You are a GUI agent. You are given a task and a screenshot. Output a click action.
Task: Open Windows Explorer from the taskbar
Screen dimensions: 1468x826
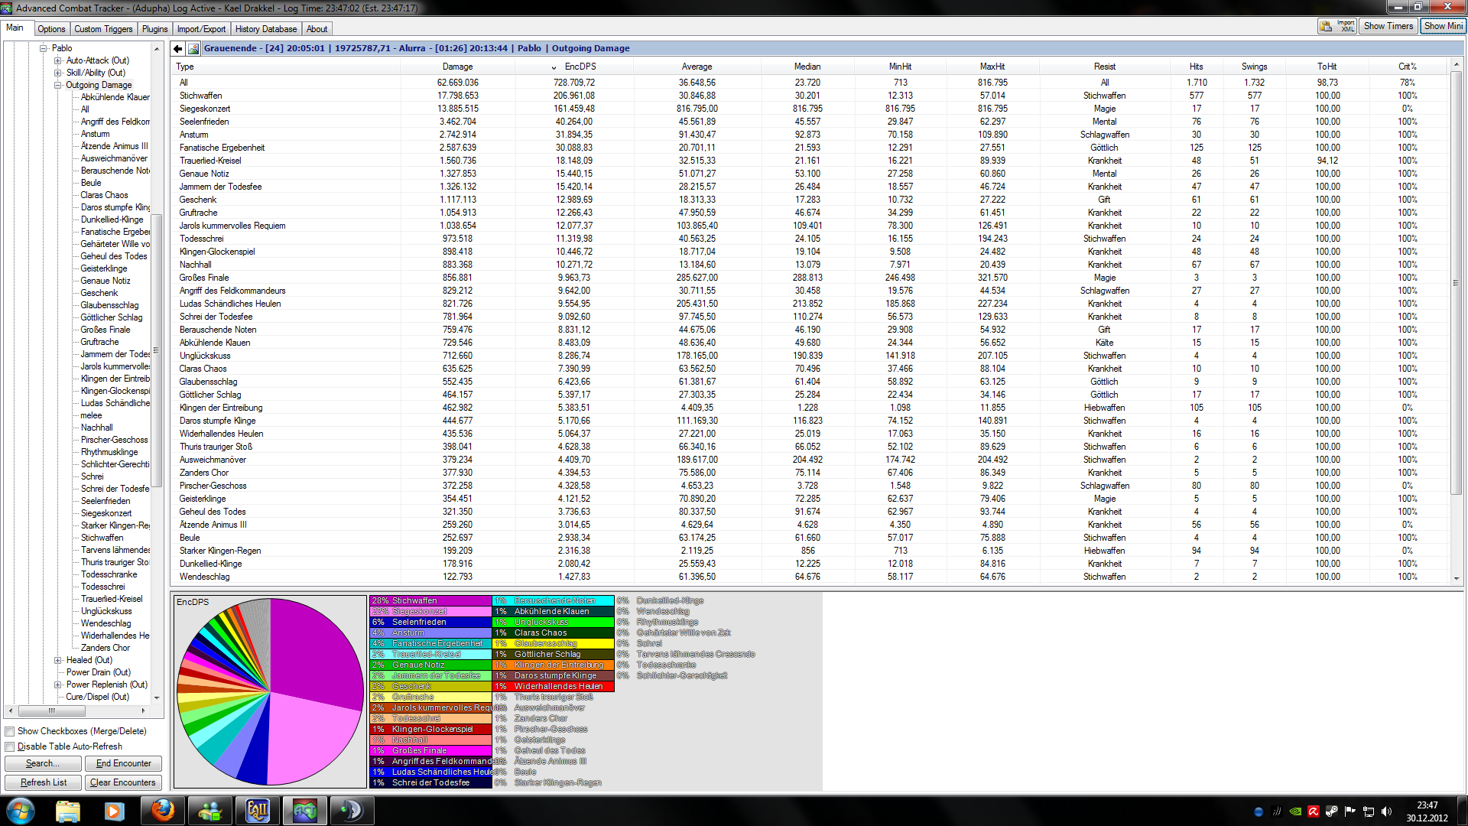[x=68, y=811]
